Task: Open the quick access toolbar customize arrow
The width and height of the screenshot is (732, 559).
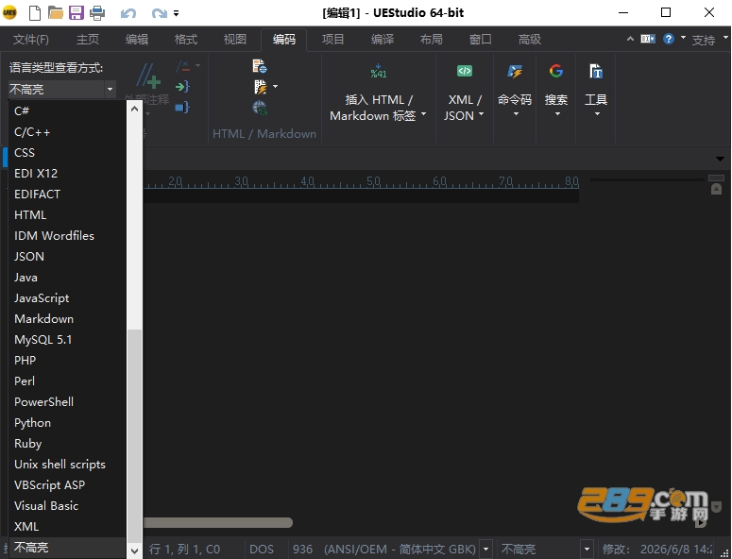Action: 176,13
